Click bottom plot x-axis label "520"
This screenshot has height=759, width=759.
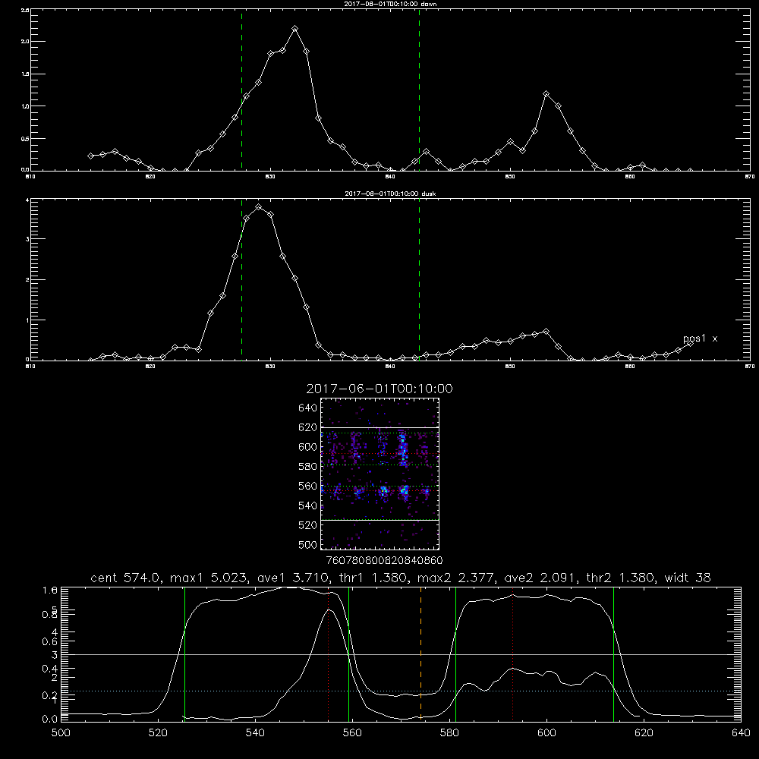[158, 732]
